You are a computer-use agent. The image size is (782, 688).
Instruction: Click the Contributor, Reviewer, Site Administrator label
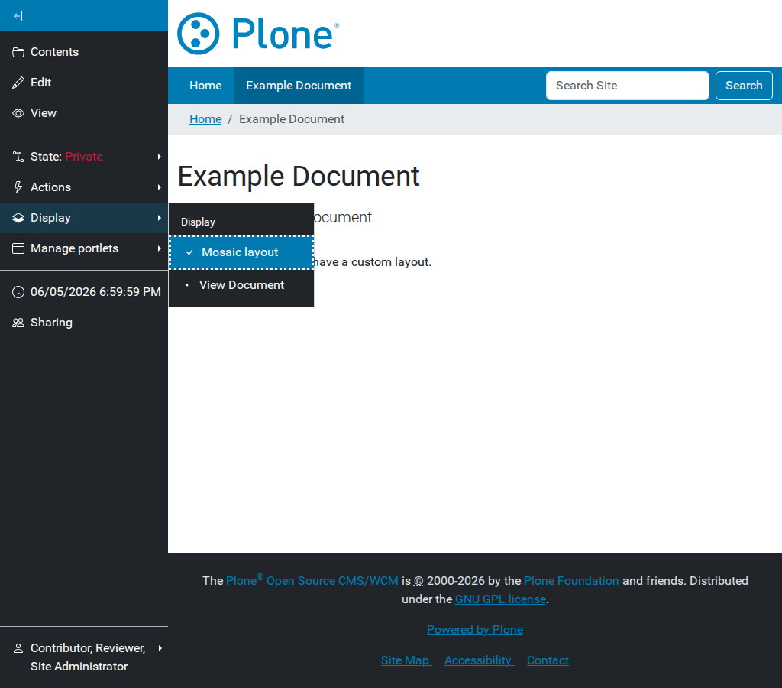pyautogui.click(x=88, y=657)
